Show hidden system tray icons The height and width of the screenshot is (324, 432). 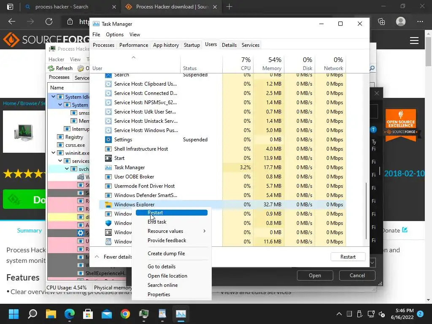[x=339, y=314]
